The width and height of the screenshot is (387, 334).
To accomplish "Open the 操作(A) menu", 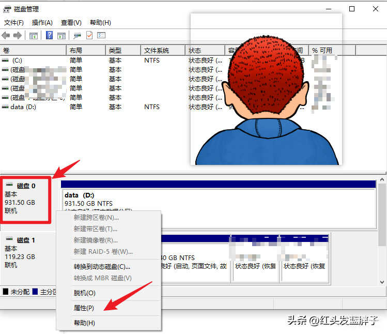I will pos(42,23).
